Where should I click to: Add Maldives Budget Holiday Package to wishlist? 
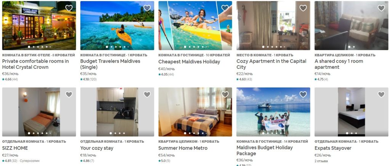[303, 95]
